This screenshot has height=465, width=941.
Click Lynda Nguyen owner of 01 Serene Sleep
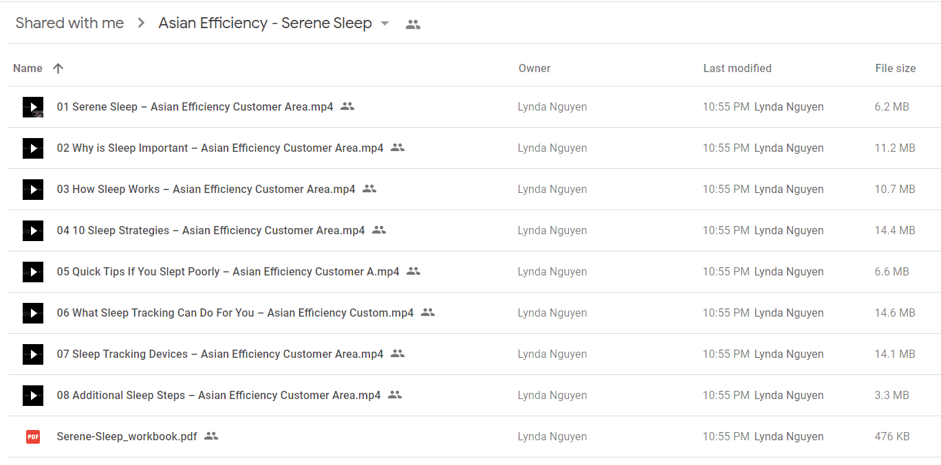552,106
